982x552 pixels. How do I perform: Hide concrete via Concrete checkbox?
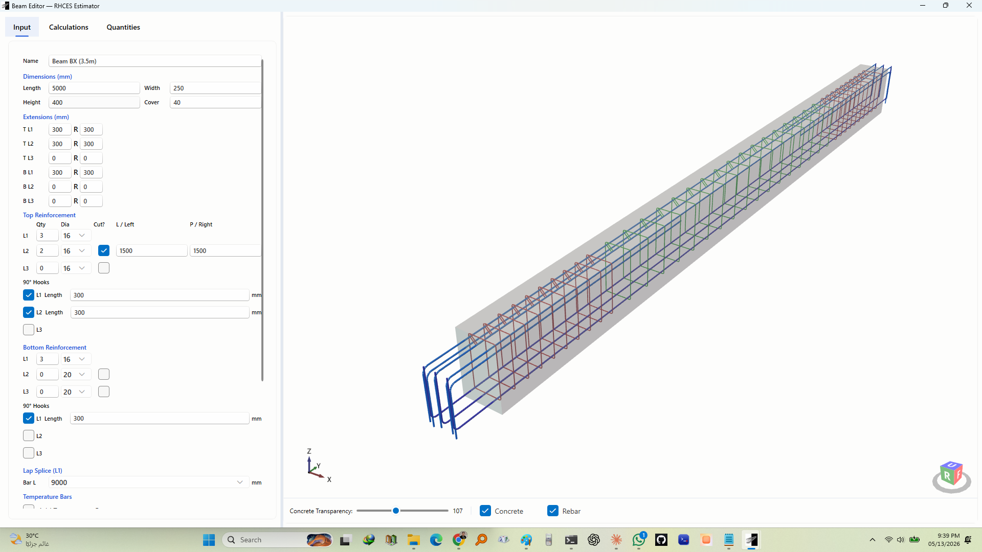[485, 511]
